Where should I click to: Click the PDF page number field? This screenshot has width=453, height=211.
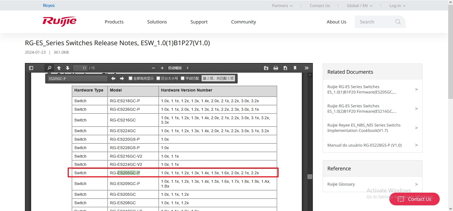point(80,68)
